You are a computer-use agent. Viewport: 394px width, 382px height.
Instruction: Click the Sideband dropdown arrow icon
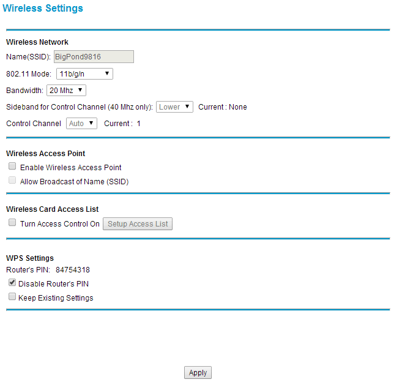(x=187, y=107)
